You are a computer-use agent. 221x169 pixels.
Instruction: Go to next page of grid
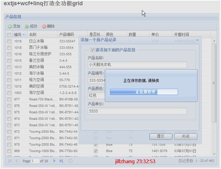[54, 161]
